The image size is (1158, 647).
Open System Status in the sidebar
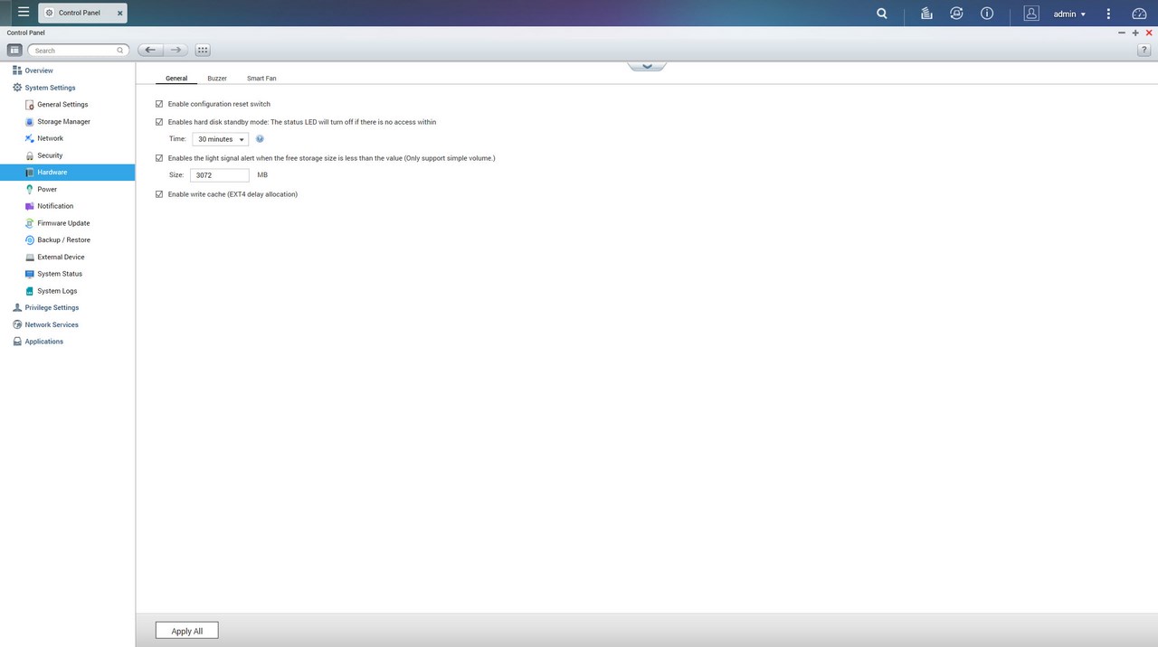tap(60, 274)
